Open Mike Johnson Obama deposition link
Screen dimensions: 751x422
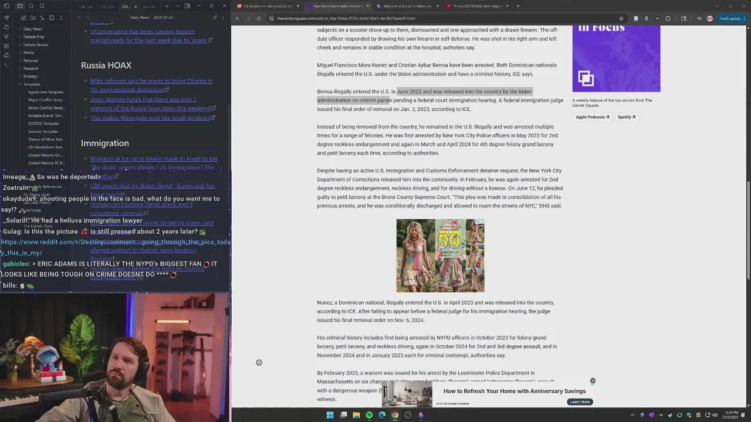(x=151, y=85)
